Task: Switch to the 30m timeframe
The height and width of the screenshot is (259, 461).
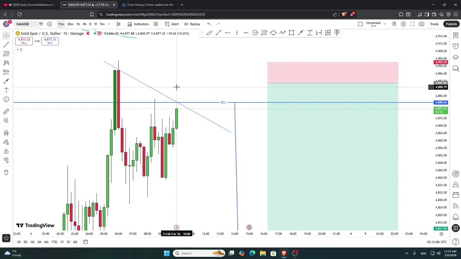Action: 70,24
